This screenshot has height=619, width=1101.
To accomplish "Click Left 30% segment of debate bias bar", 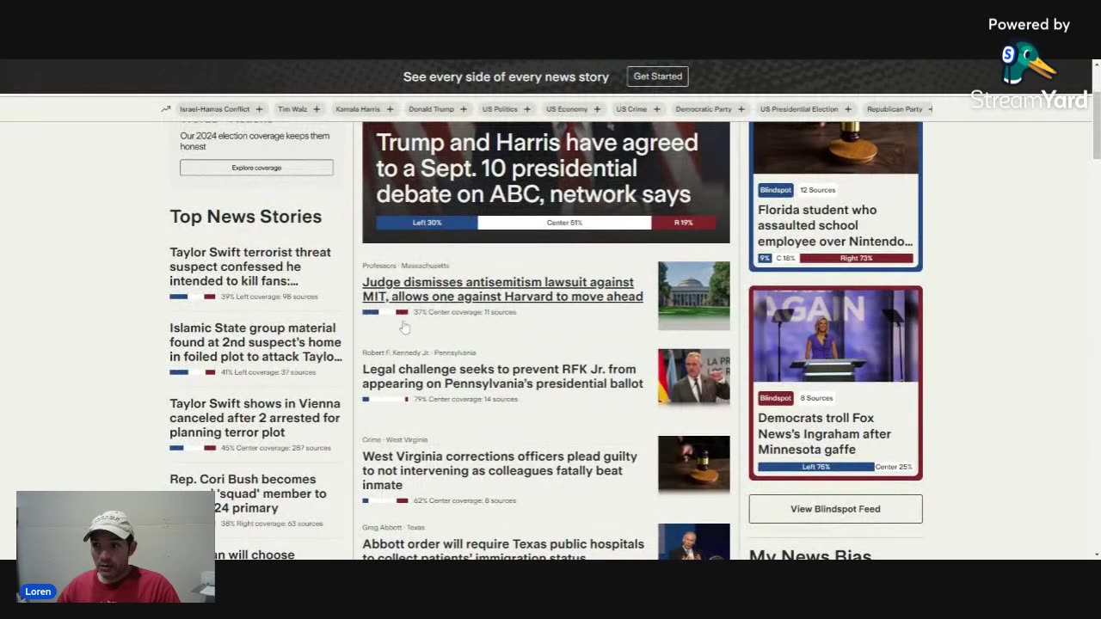I will pos(427,223).
